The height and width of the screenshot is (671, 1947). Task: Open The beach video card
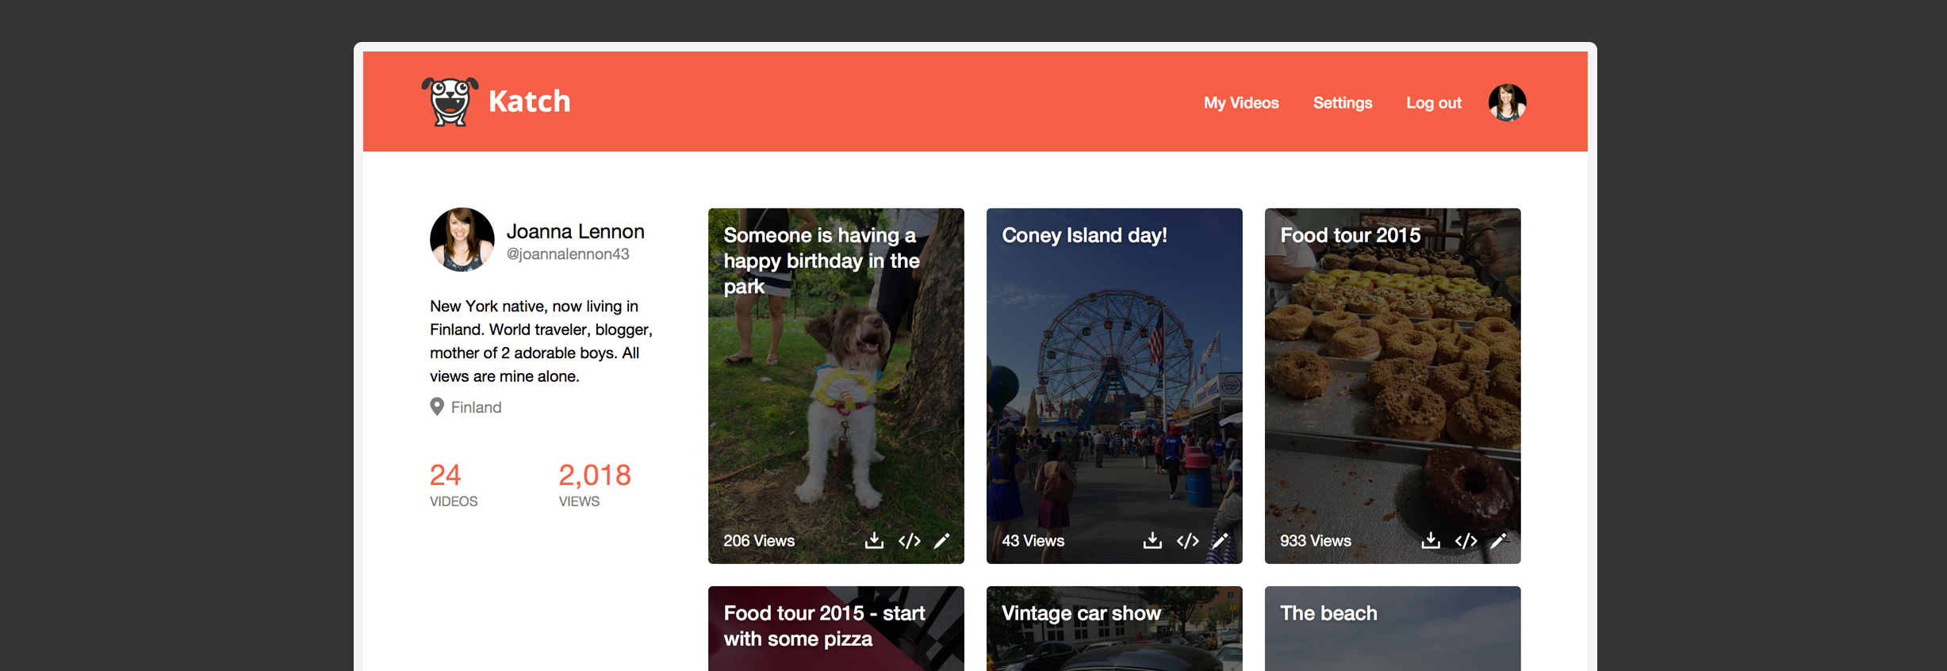pos(1393,628)
